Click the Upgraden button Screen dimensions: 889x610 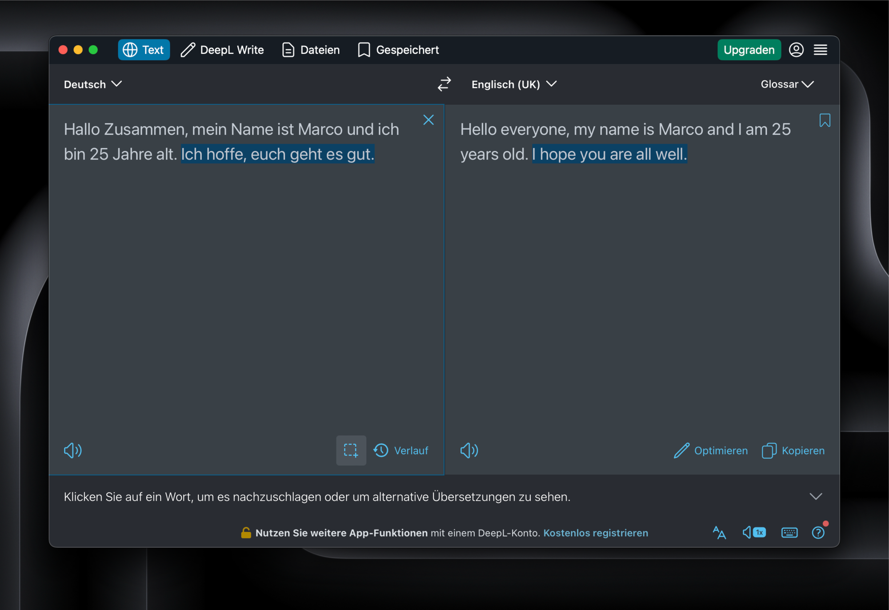point(749,50)
